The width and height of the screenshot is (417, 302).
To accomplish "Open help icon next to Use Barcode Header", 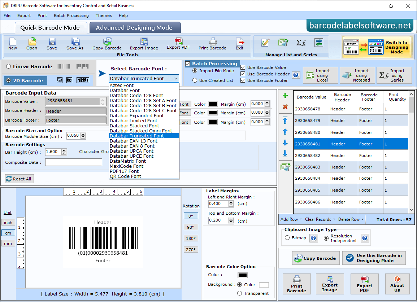I will point(296,75).
